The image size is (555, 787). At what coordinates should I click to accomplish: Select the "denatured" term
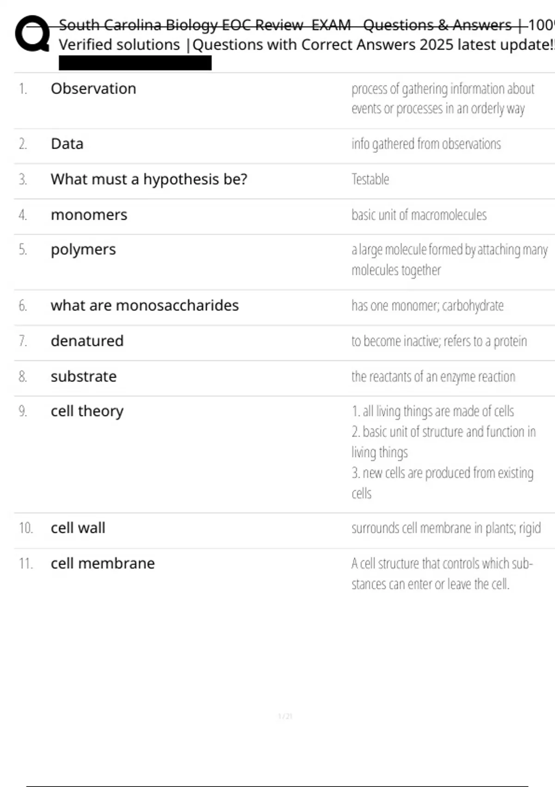pyautogui.click(x=87, y=341)
